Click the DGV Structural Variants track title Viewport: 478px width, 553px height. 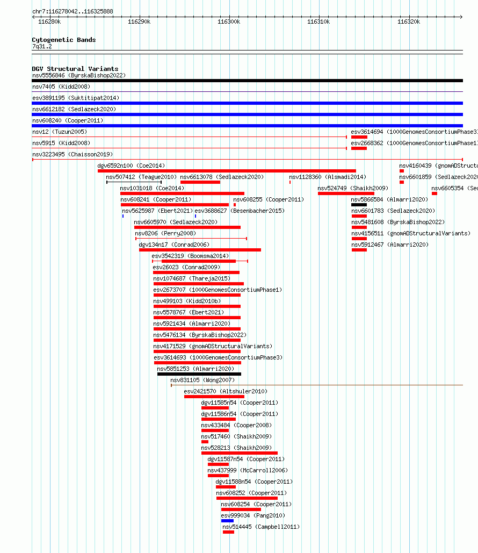[75, 69]
